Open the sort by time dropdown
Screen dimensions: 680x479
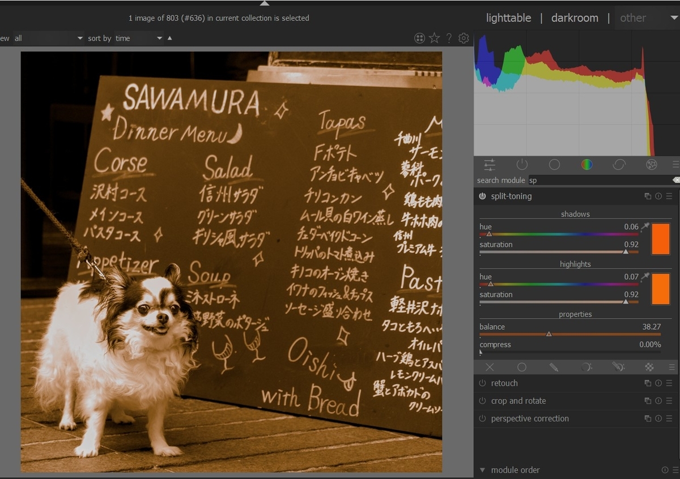tap(138, 38)
